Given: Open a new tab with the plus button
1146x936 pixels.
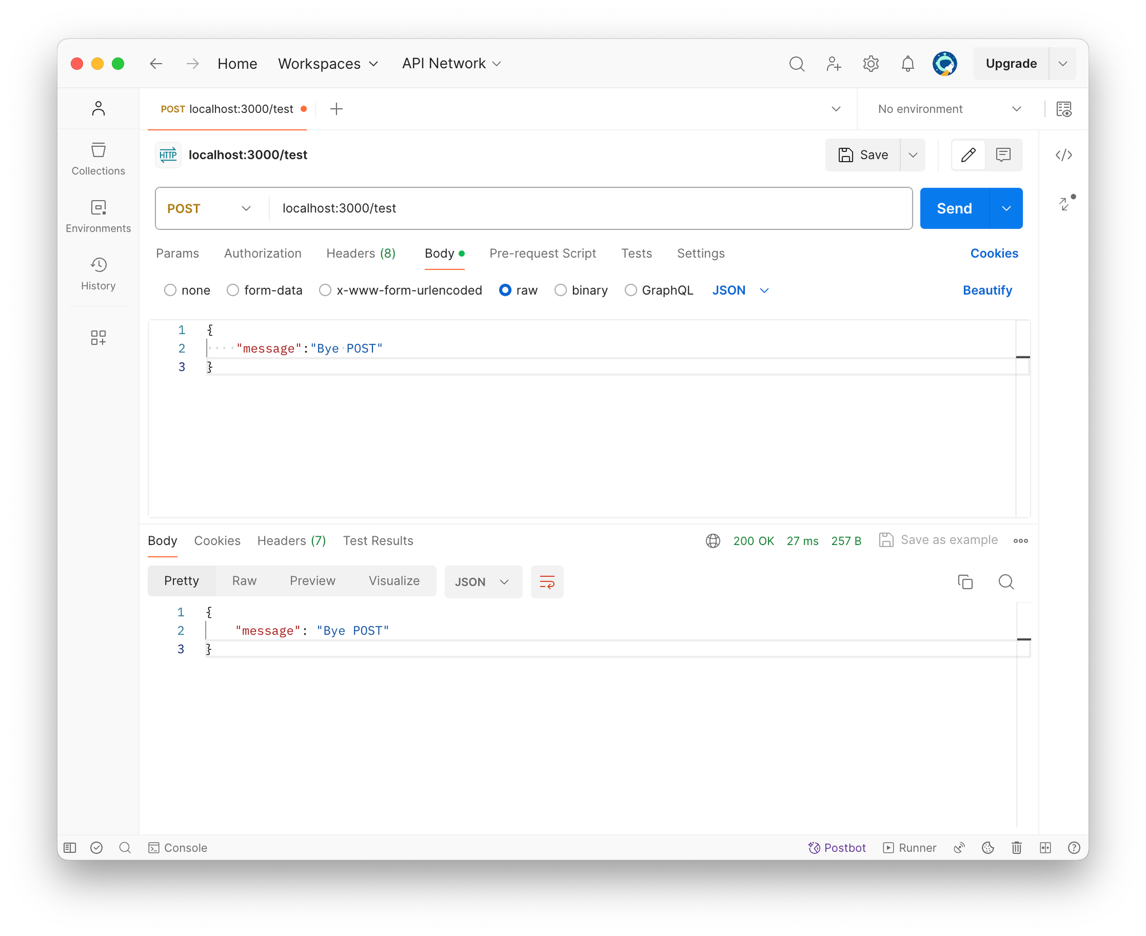Looking at the screenshot, I should click(x=336, y=109).
